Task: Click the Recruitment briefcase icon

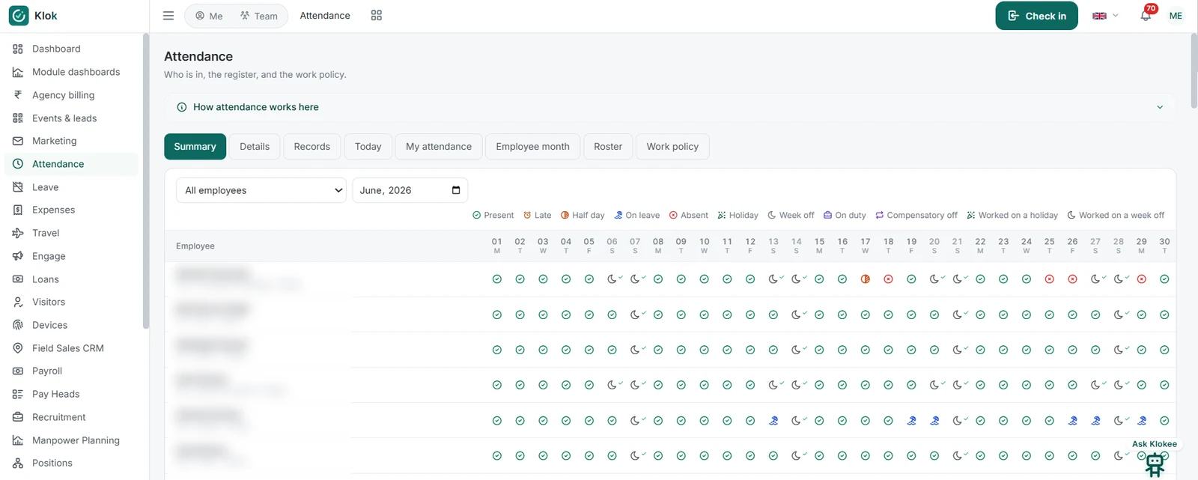Action: coord(18,417)
